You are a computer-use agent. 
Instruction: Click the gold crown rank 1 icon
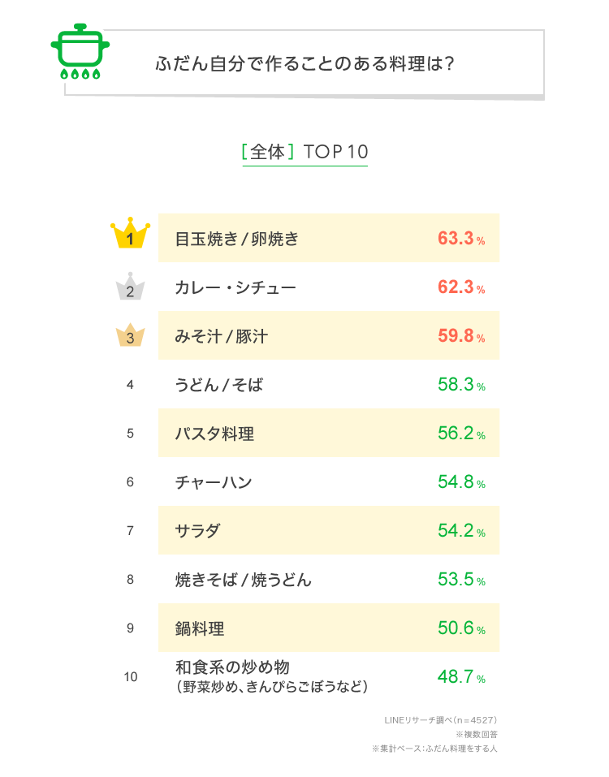(x=130, y=235)
